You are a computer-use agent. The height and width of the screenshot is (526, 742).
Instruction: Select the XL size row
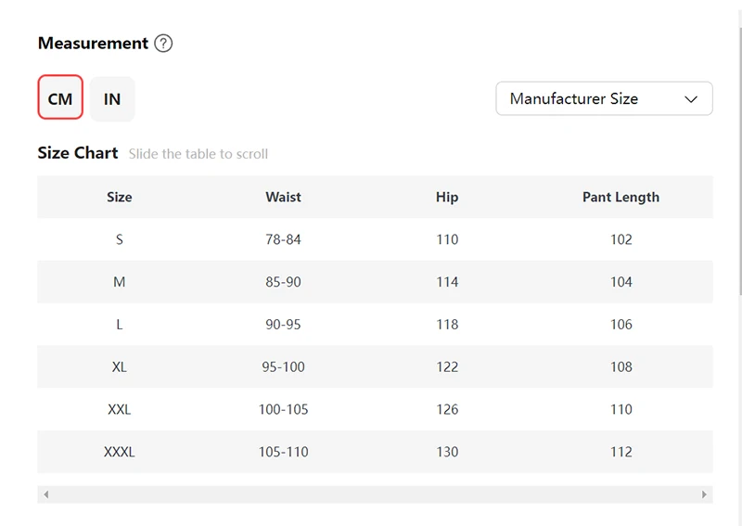click(x=120, y=366)
